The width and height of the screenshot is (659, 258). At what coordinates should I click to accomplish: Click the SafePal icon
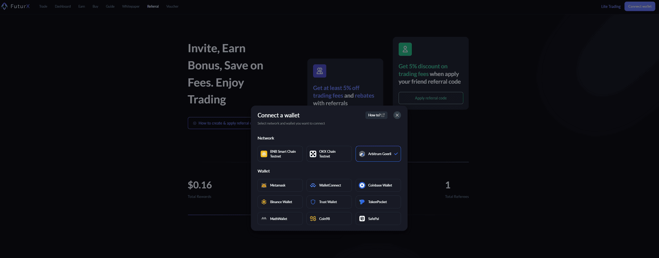[362, 218]
